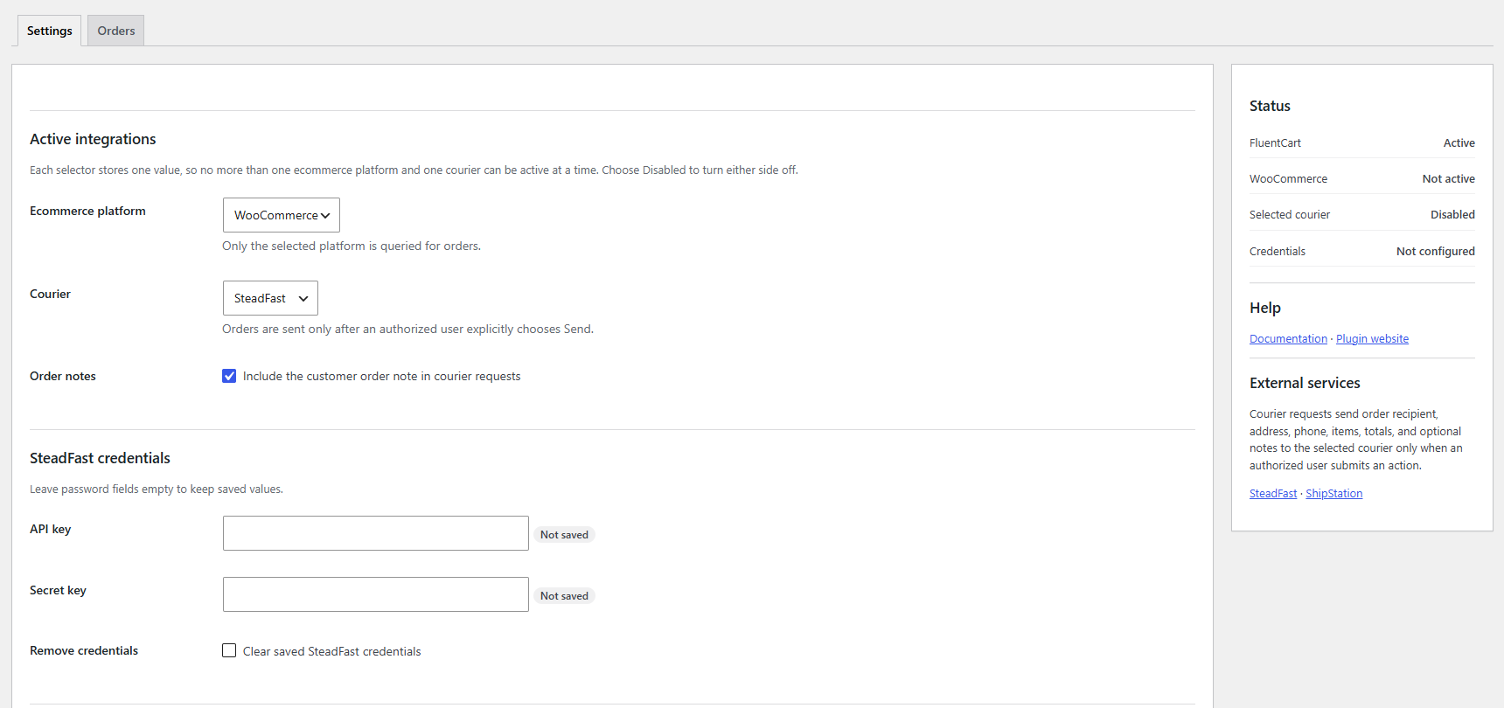Screen dimensions: 1504x708
Task: Click the 'Active' FluentCart status value
Action: 1459,143
